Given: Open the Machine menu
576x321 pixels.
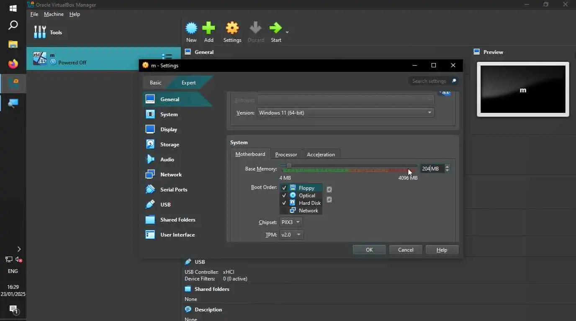Looking at the screenshot, I should tap(54, 14).
